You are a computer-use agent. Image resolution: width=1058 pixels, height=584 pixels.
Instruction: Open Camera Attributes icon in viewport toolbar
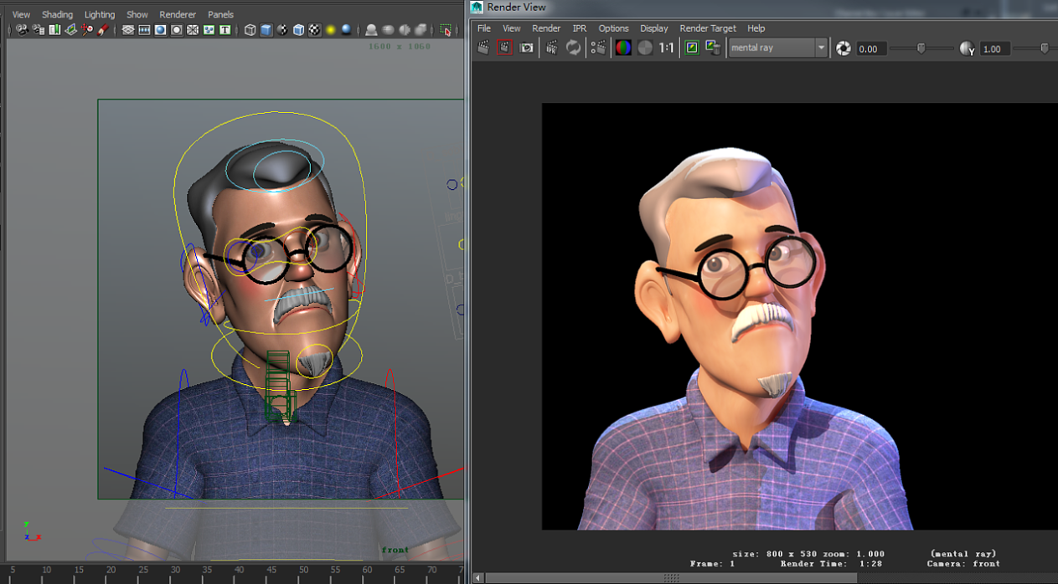coord(39,30)
